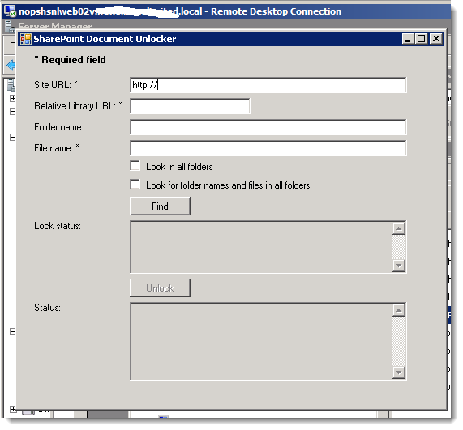Click the blue back arrow icon
This screenshot has width=463, height=430.
[x=11, y=65]
